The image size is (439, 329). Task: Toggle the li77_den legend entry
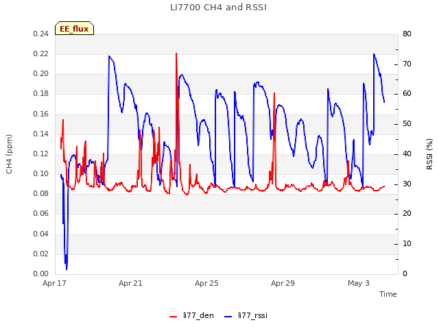coord(191,315)
